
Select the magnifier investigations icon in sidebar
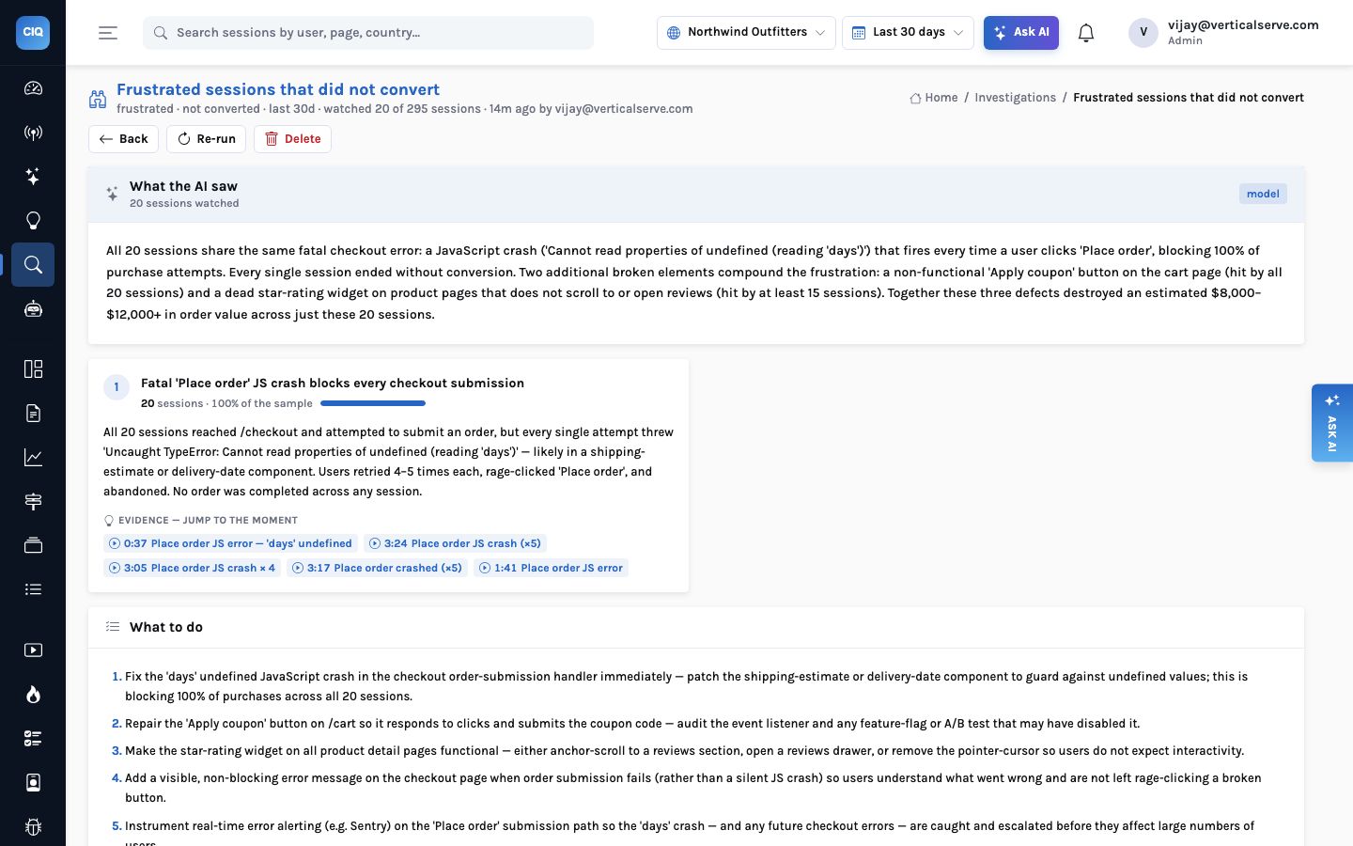pyautogui.click(x=33, y=265)
